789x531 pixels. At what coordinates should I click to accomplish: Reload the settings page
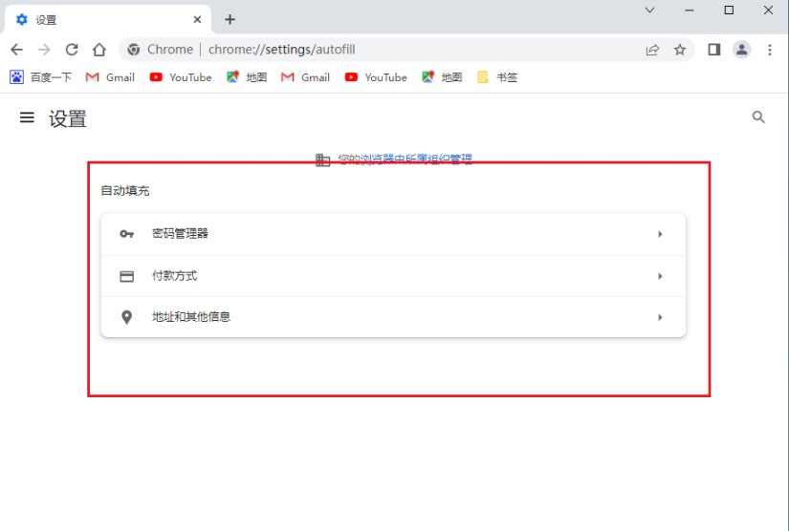click(x=72, y=50)
